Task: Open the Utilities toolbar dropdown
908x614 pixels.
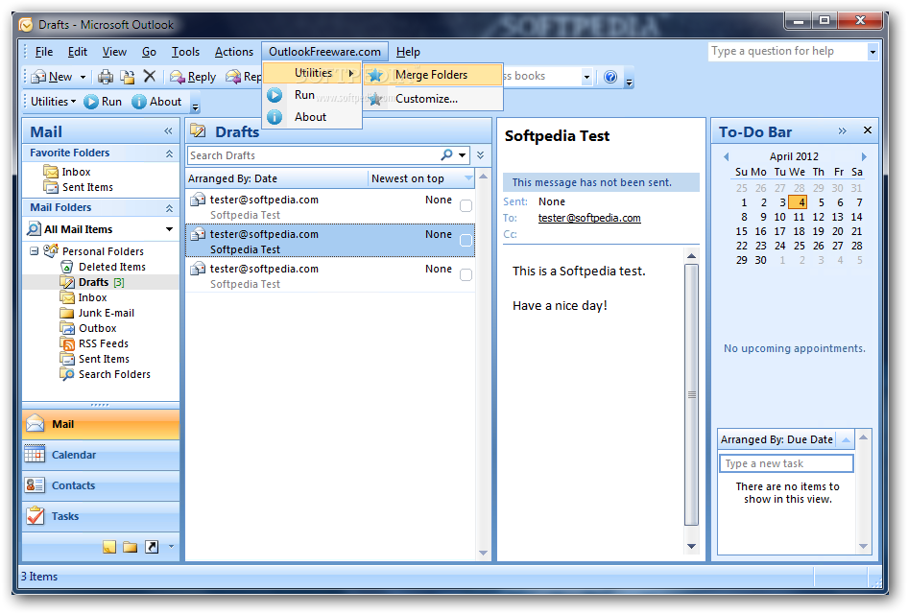Action: (x=54, y=102)
